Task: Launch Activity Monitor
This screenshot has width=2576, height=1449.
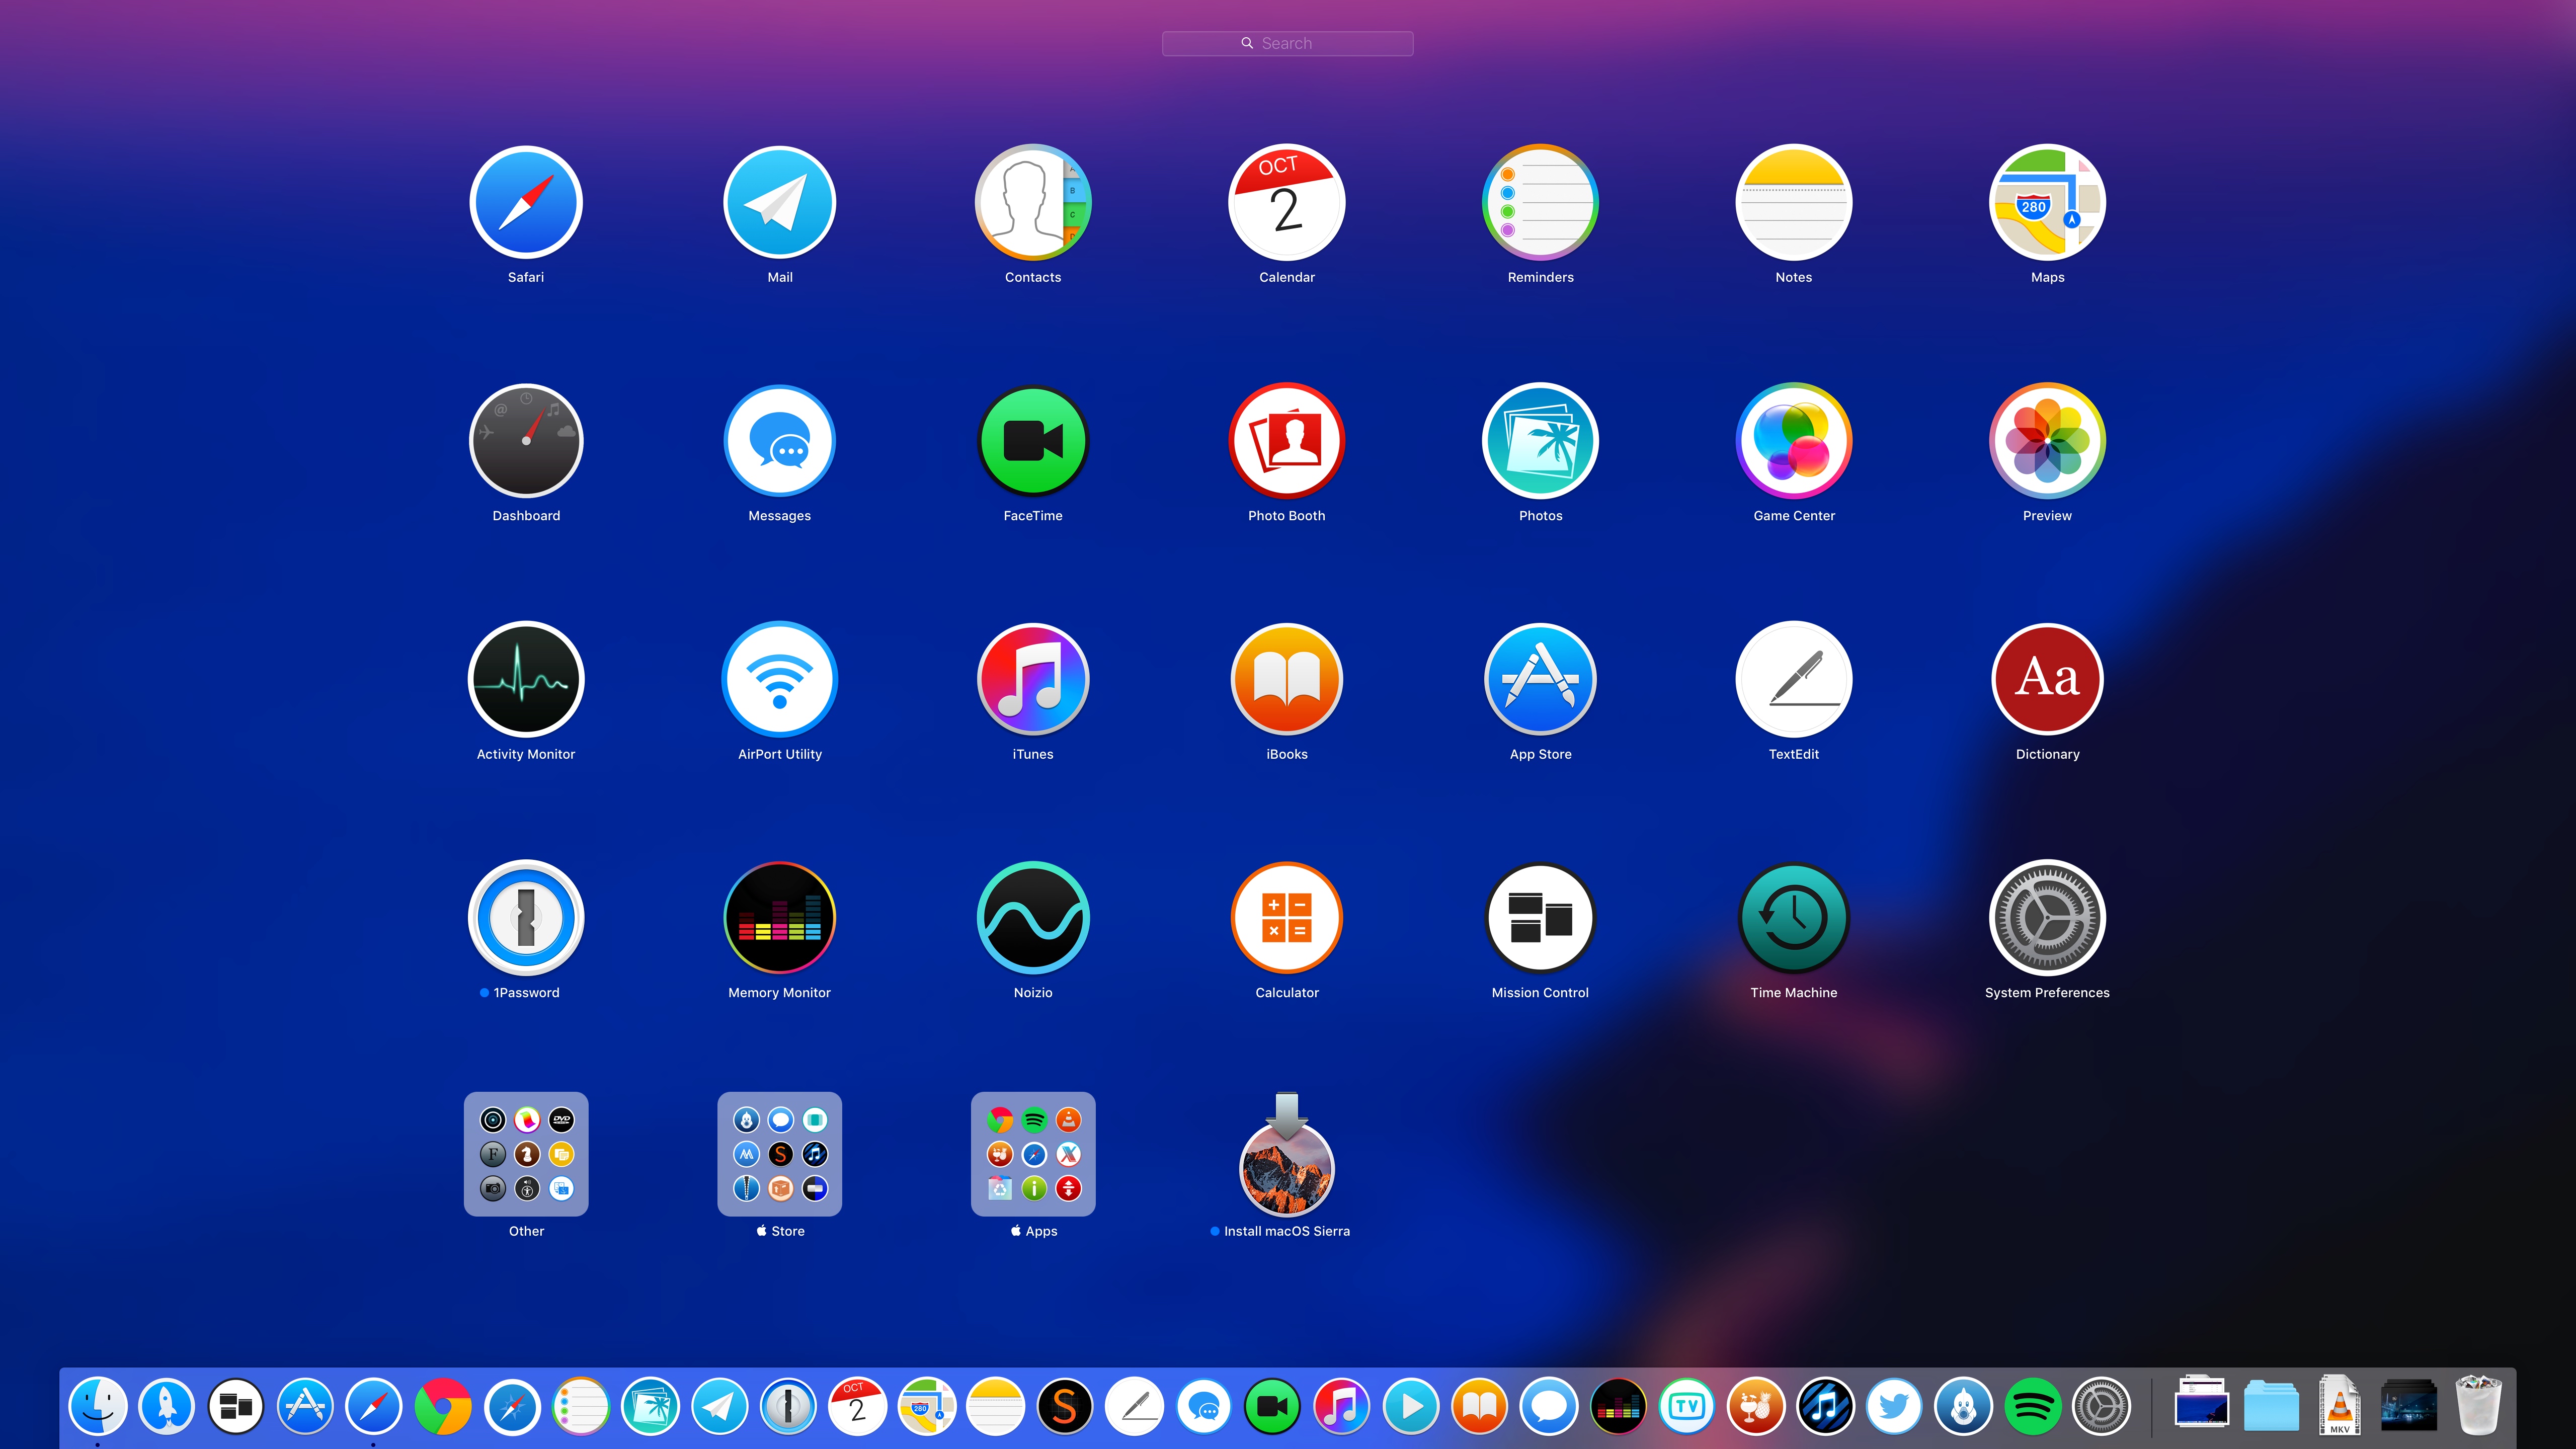Action: [526, 679]
